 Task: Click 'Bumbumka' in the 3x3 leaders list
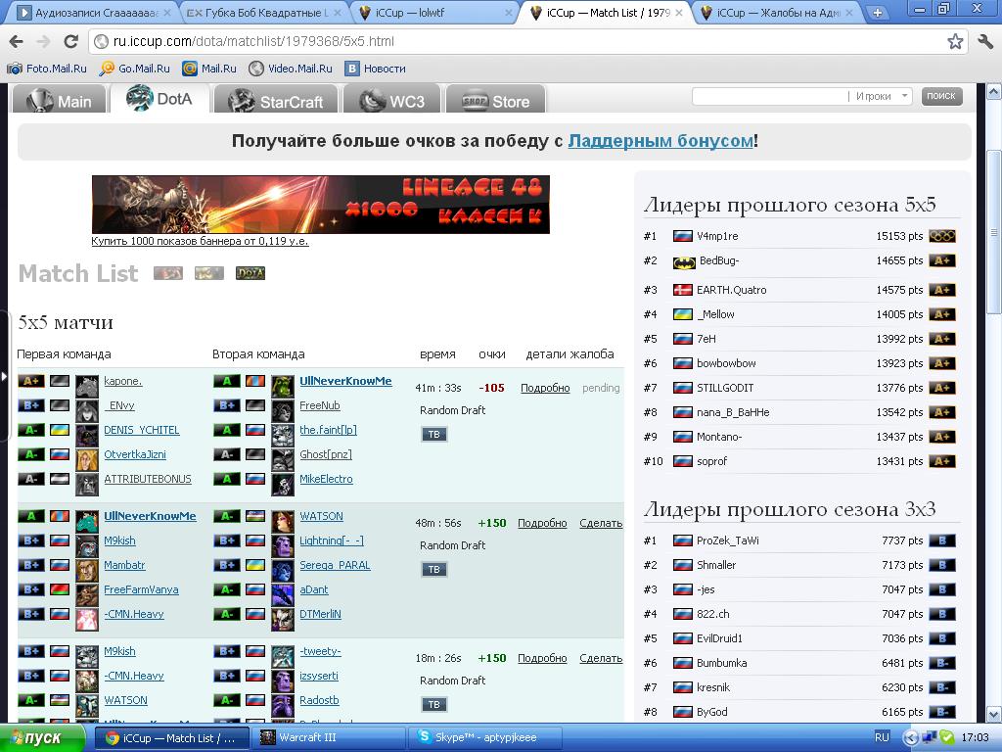click(721, 663)
